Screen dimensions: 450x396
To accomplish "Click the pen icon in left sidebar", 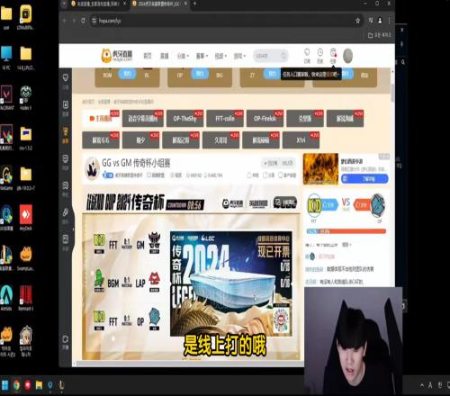I will tap(66, 212).
